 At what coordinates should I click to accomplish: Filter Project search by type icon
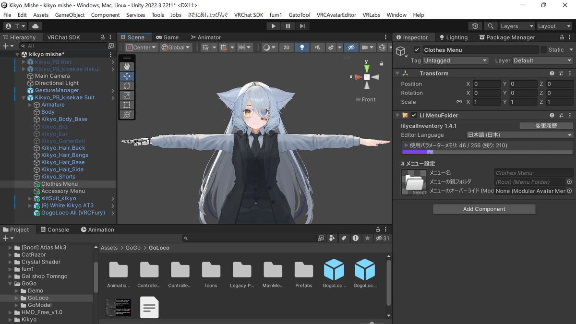click(x=332, y=238)
